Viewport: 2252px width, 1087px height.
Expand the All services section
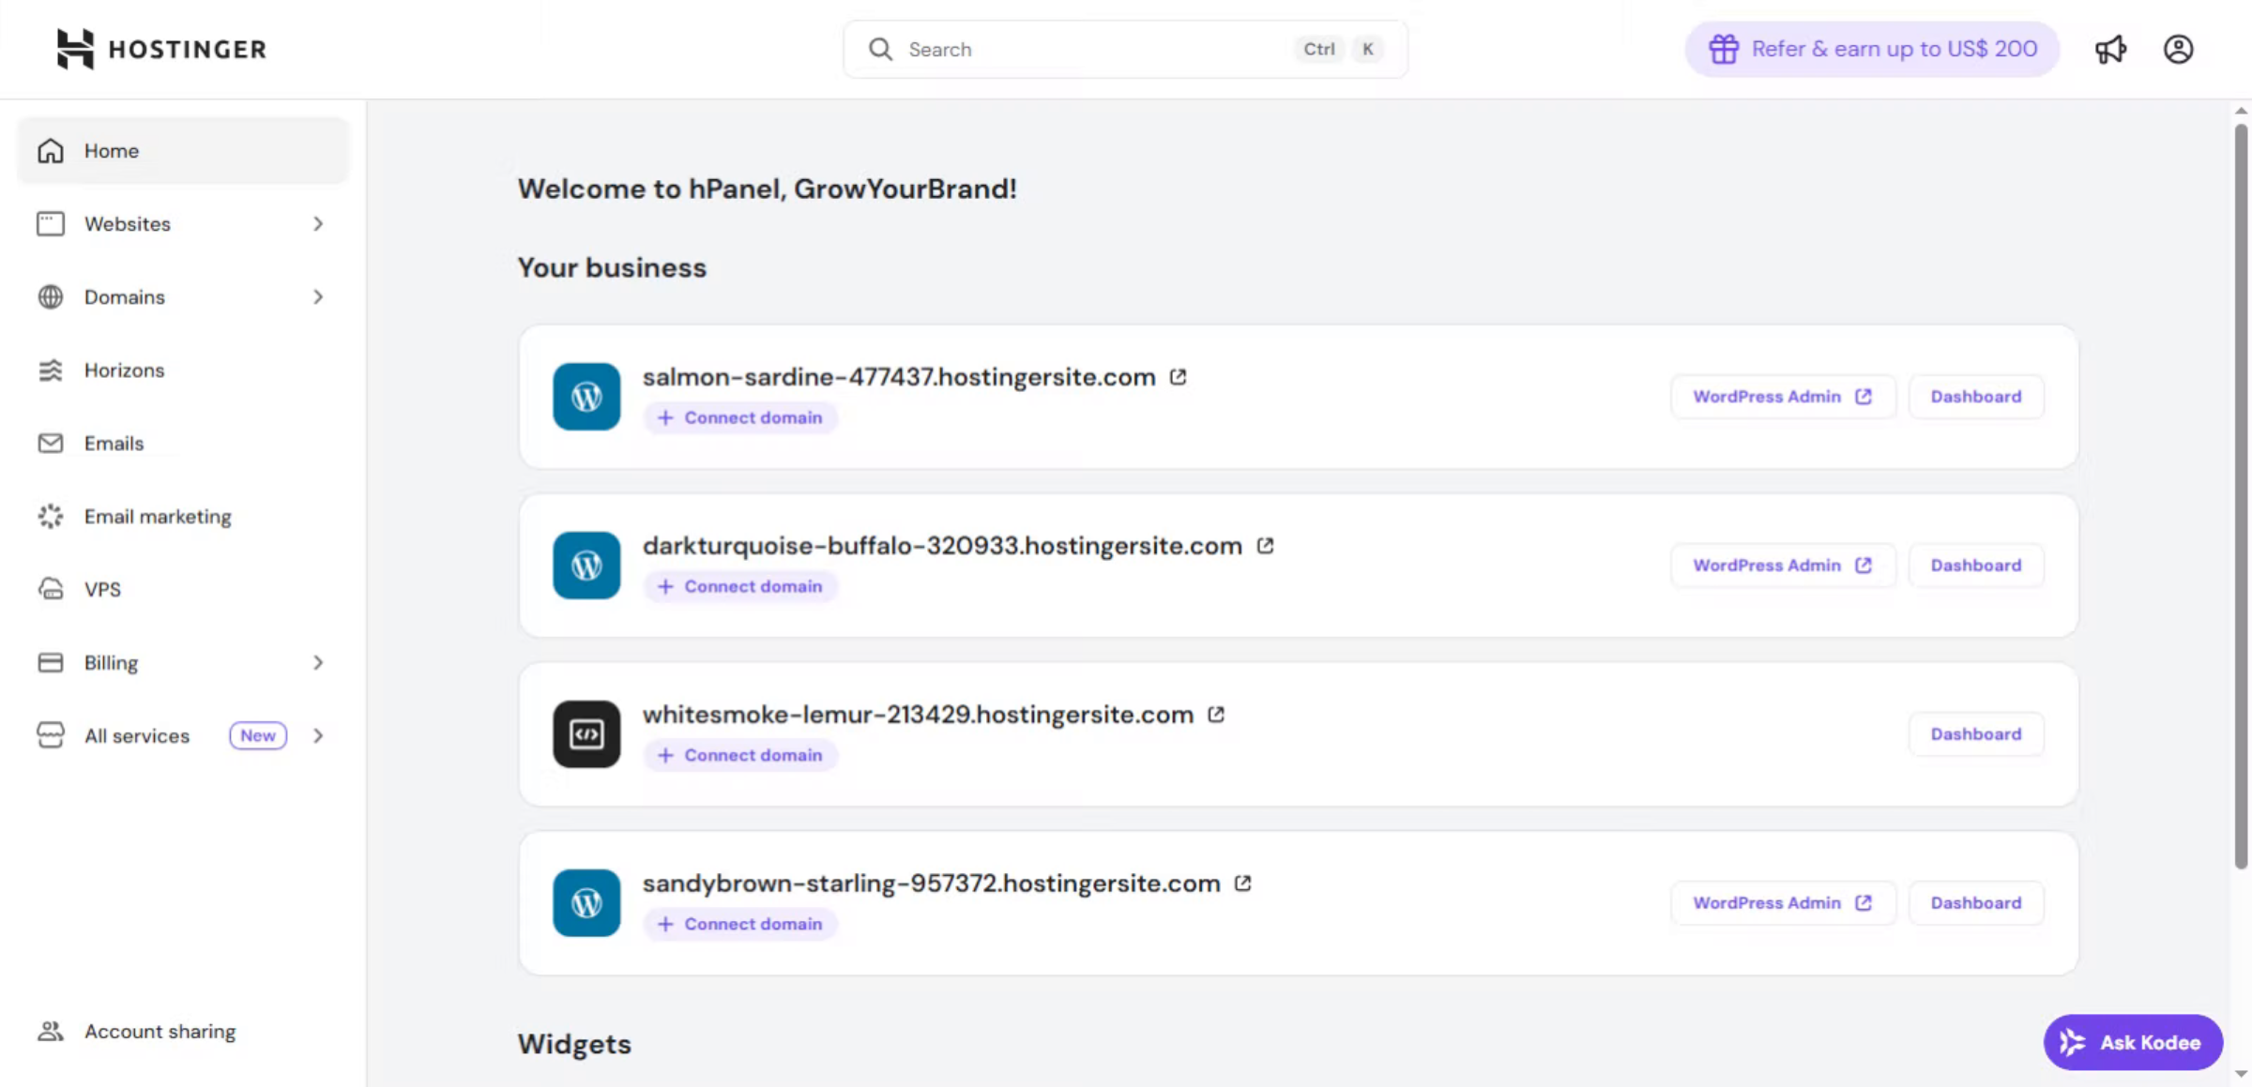click(317, 735)
